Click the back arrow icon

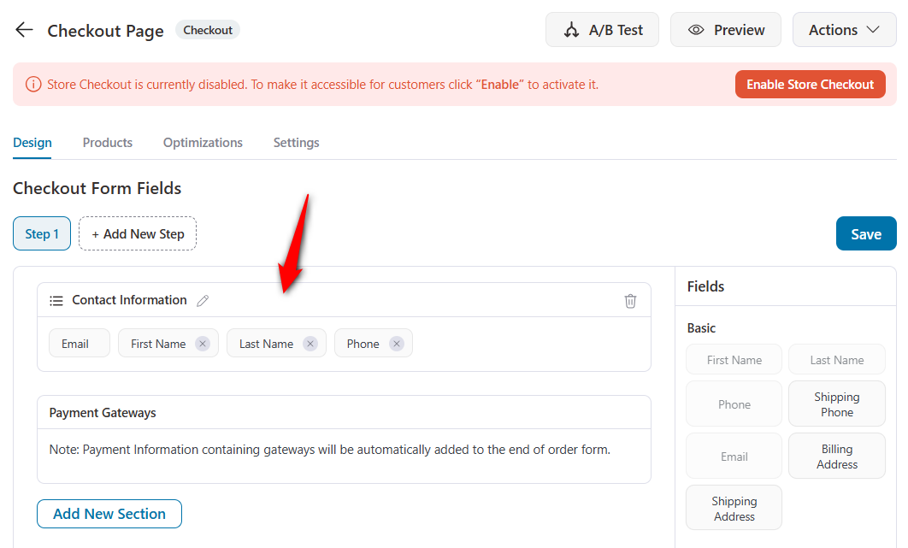(x=24, y=30)
